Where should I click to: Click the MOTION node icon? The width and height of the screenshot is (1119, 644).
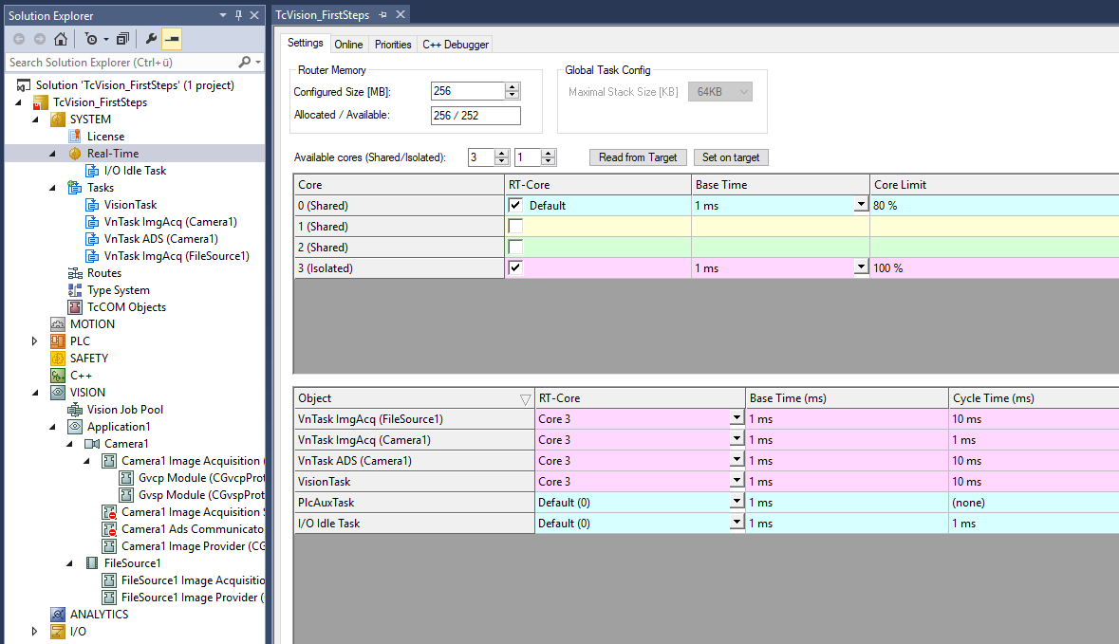click(58, 323)
